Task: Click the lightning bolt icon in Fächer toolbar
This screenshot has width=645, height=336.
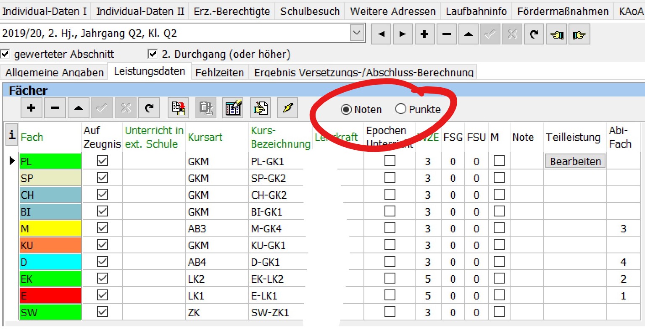Action: pyautogui.click(x=287, y=108)
